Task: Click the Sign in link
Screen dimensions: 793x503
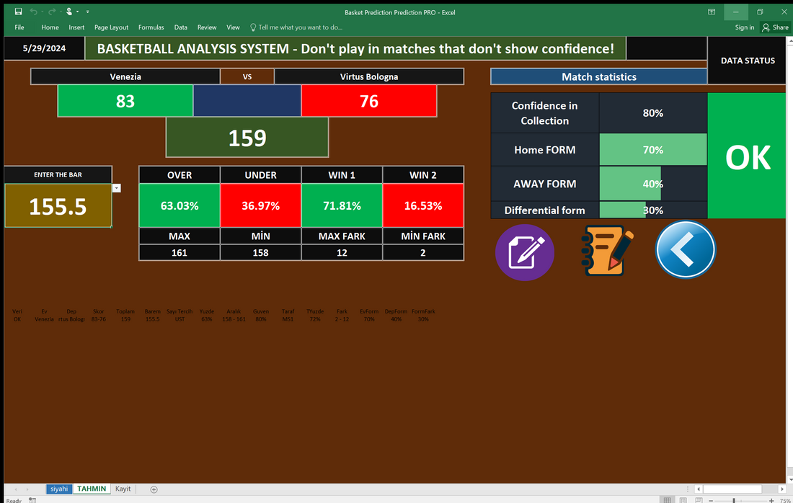Action: pos(744,27)
